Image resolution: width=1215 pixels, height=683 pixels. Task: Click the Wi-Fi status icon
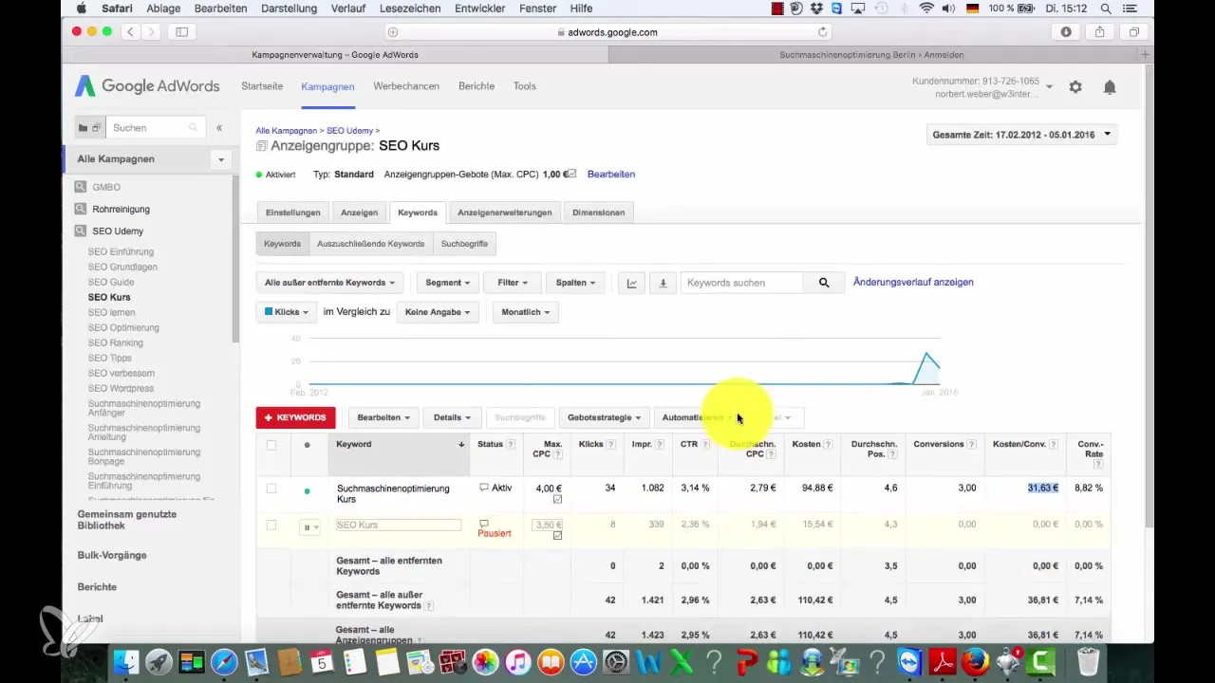(x=926, y=9)
